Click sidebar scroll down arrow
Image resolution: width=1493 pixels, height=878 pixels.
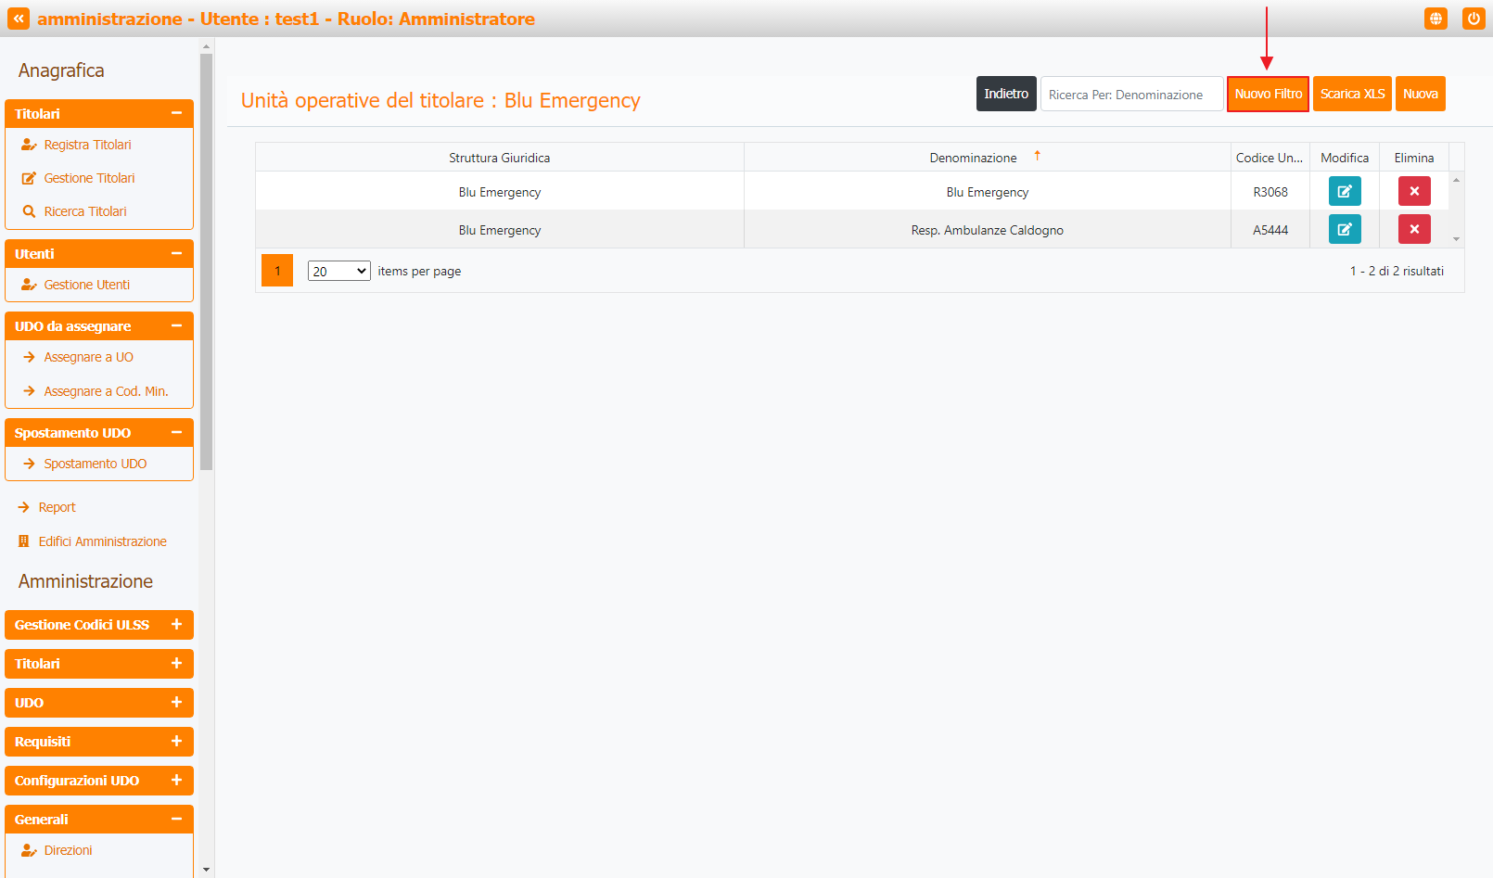click(206, 870)
